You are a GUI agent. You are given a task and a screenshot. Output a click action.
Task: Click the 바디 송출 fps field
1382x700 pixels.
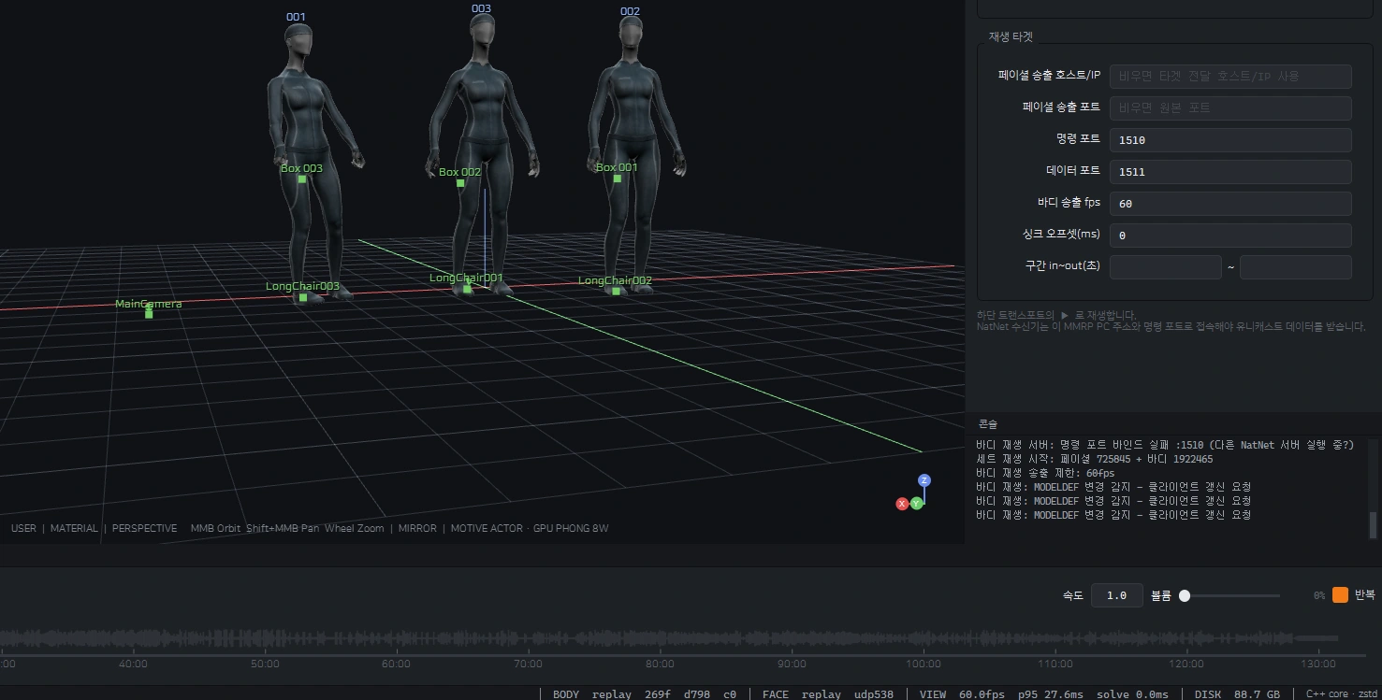[1230, 204]
